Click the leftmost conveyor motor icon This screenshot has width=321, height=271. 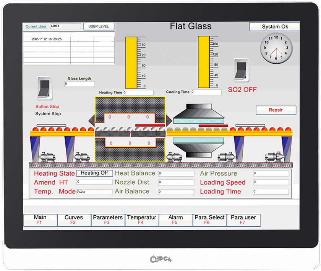[x=47, y=157]
